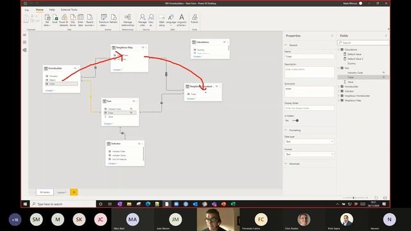This screenshot has height=231, width=411.
Task: Open Manage relationships dialog
Action: (x=128, y=20)
